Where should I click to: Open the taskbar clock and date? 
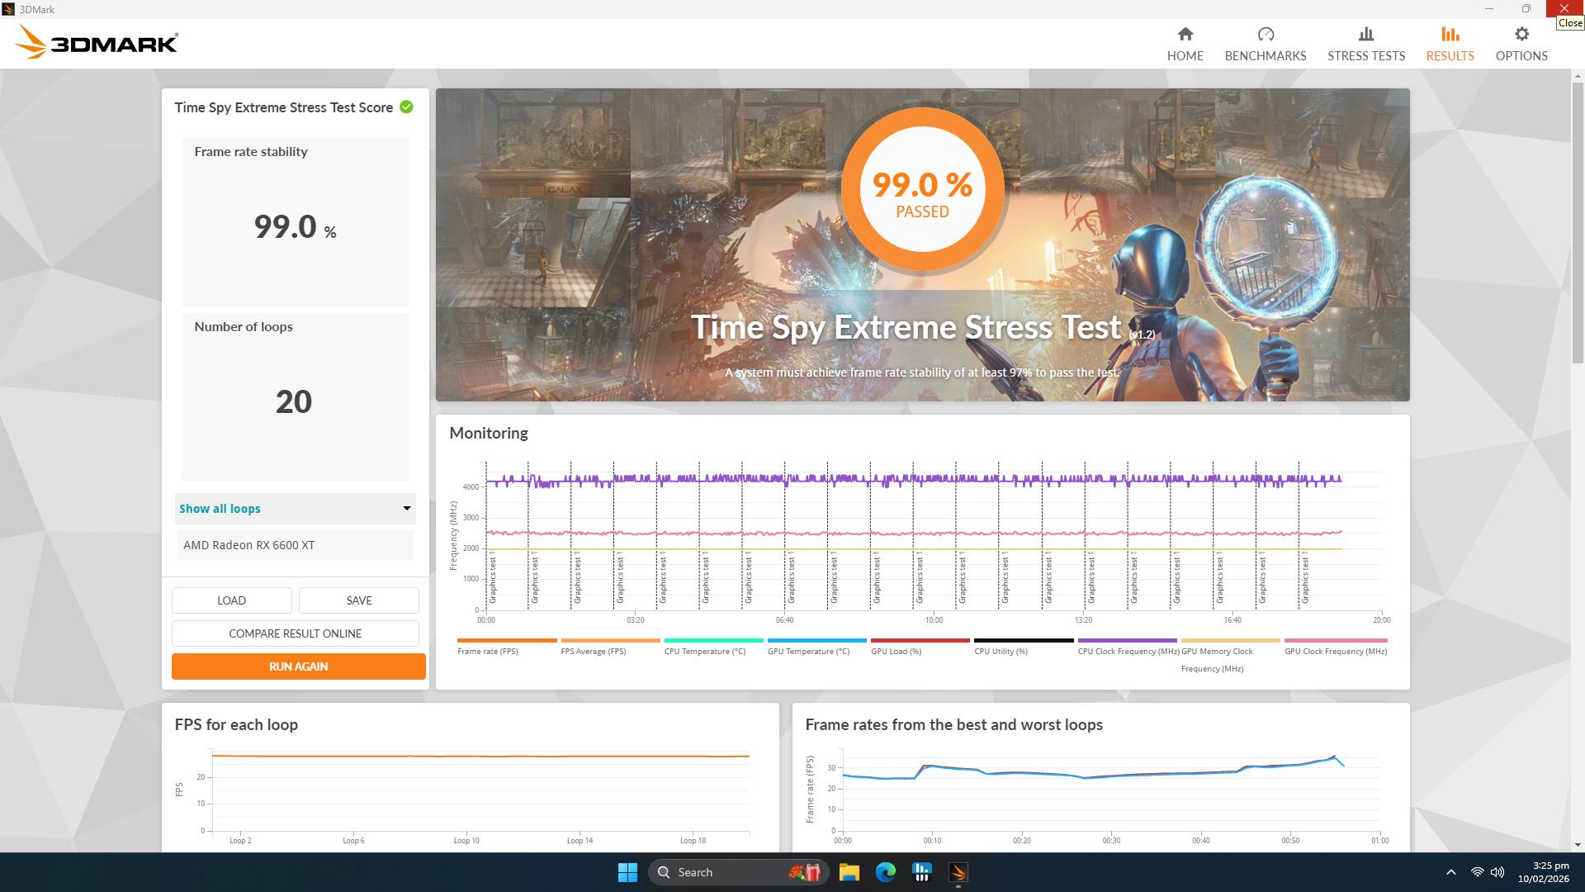pyautogui.click(x=1543, y=872)
